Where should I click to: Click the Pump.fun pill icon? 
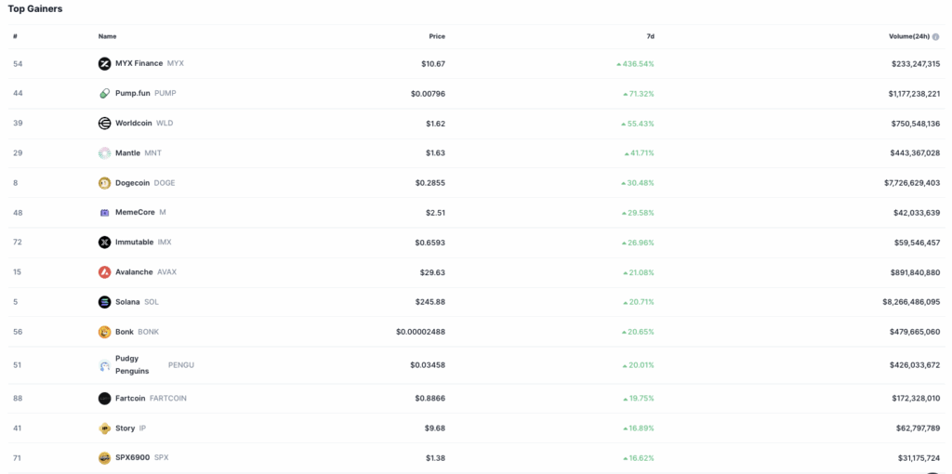click(x=104, y=94)
